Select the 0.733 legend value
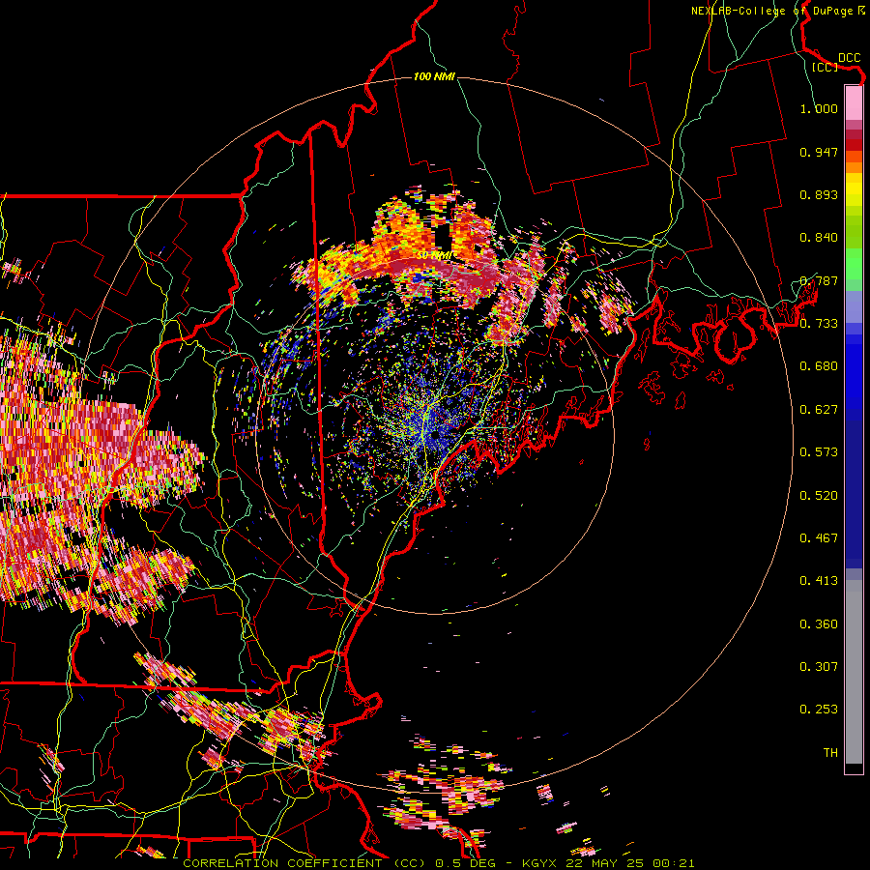The image size is (870, 870). coord(819,324)
